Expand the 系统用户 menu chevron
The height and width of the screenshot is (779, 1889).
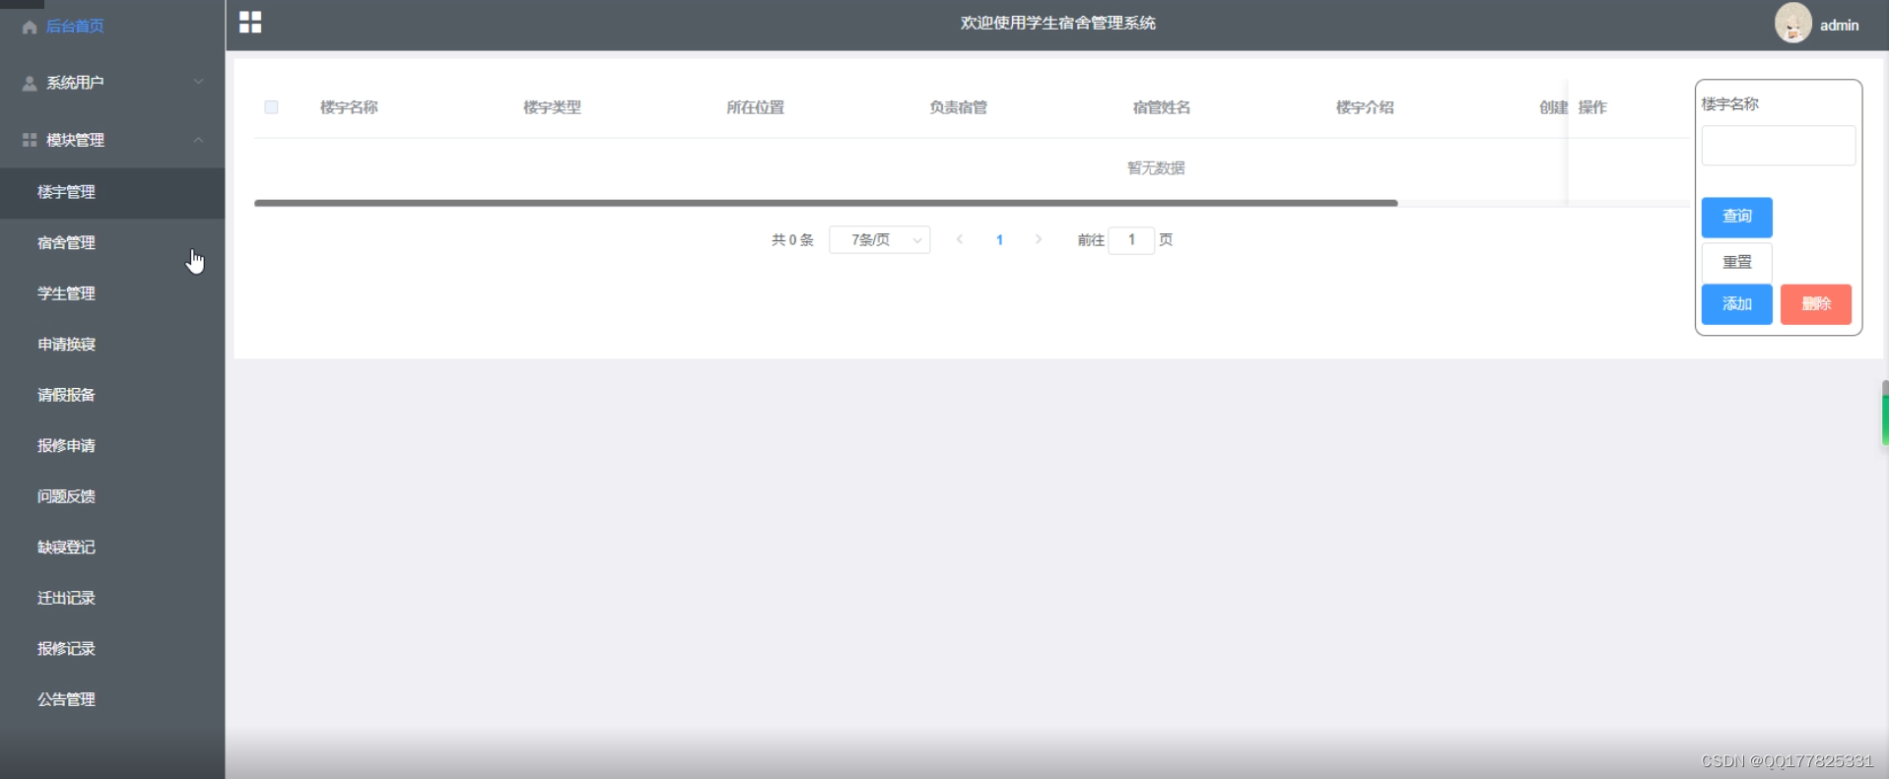tap(198, 83)
